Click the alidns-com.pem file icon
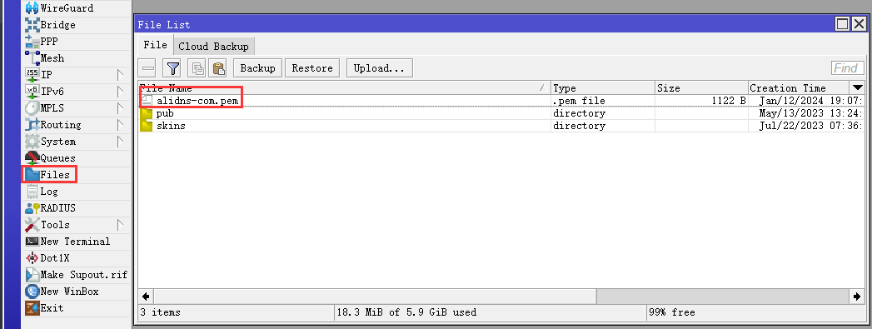Viewport: 872px width, 329px height. [147, 101]
